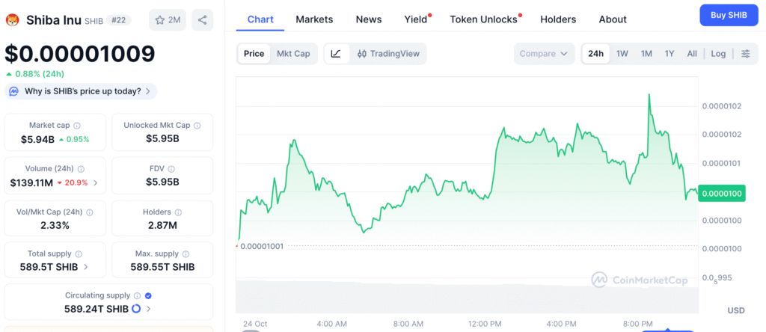Switch to the Token Unlocks tab

(483, 19)
